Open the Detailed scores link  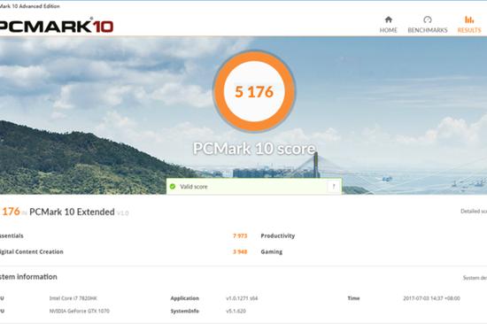(x=474, y=212)
